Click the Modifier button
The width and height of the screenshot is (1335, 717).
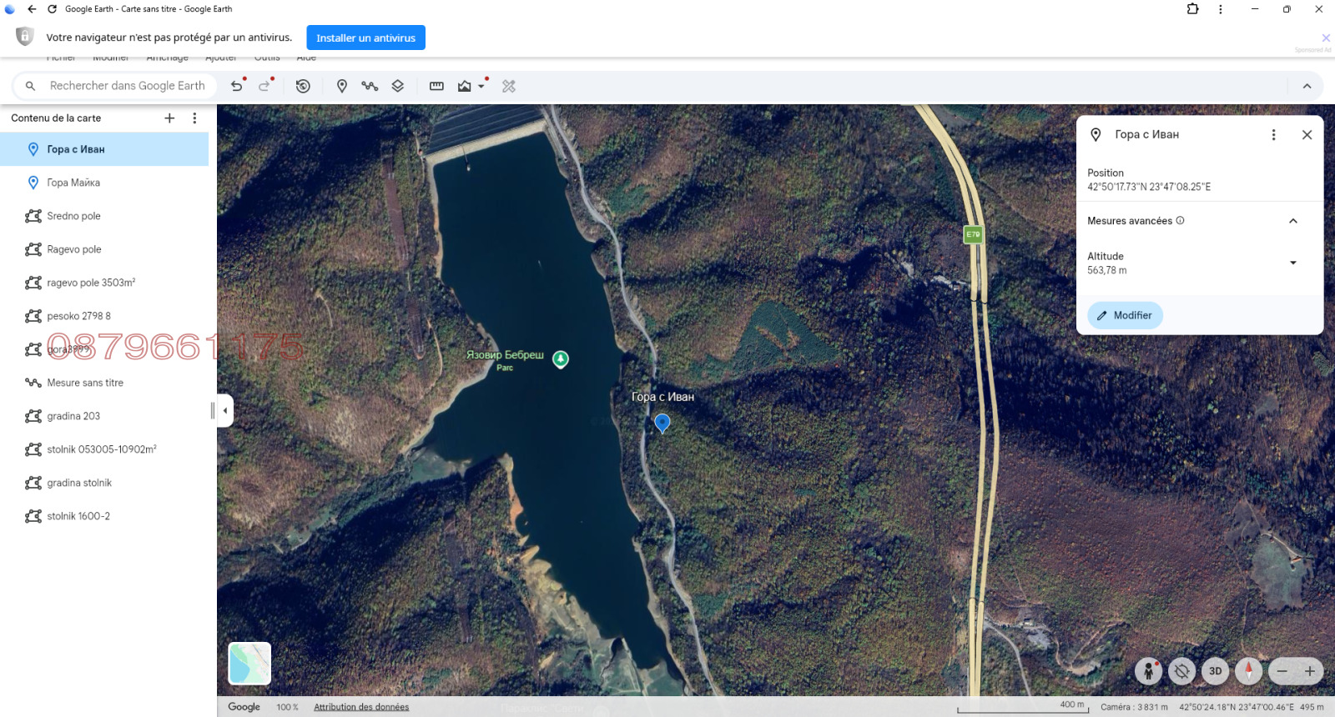[x=1125, y=315]
